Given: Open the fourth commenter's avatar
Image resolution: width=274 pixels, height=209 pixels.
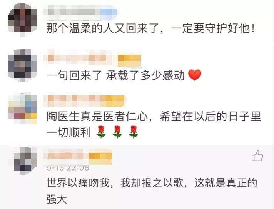Looking at the screenshot, I should pos(25,161).
